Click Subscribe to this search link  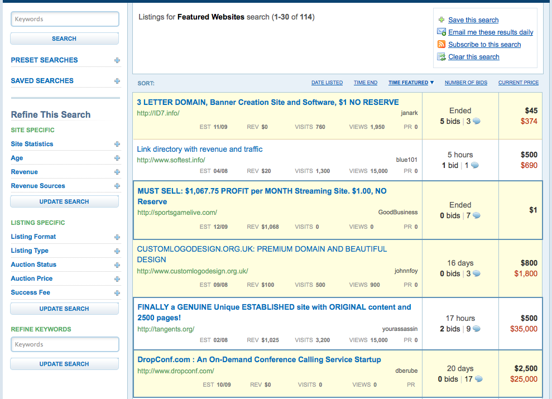(484, 45)
